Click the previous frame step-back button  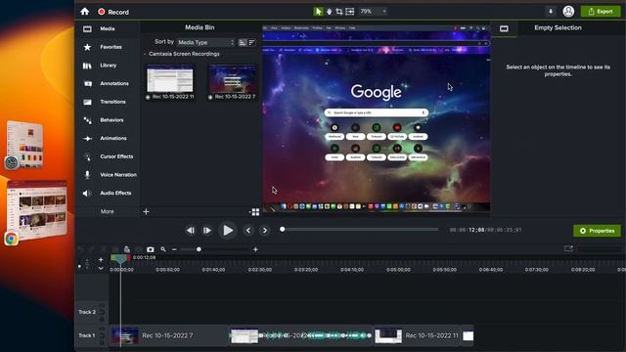coord(191,231)
